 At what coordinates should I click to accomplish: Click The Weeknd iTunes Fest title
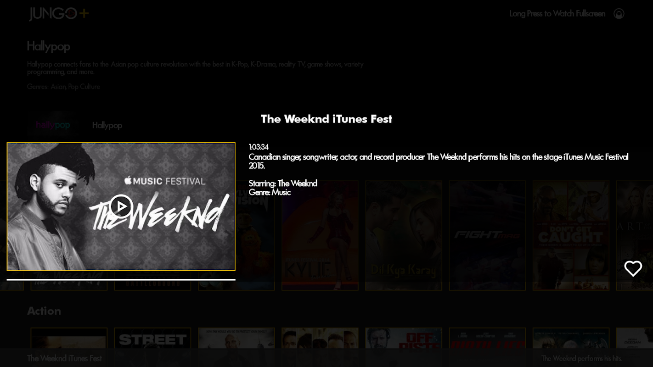point(326,119)
